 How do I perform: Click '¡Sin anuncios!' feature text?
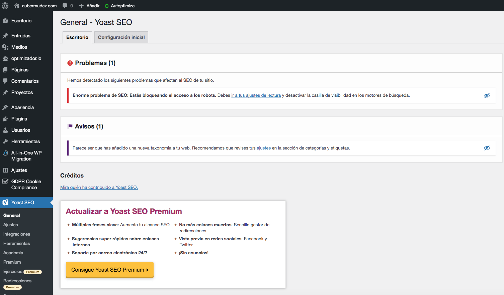(194, 253)
